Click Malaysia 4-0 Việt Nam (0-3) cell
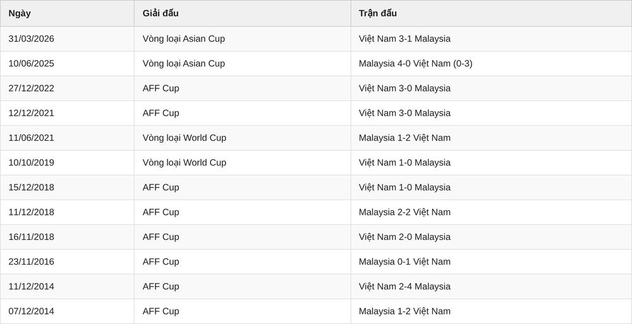Image resolution: width=632 pixels, height=324 pixels. 491,64
